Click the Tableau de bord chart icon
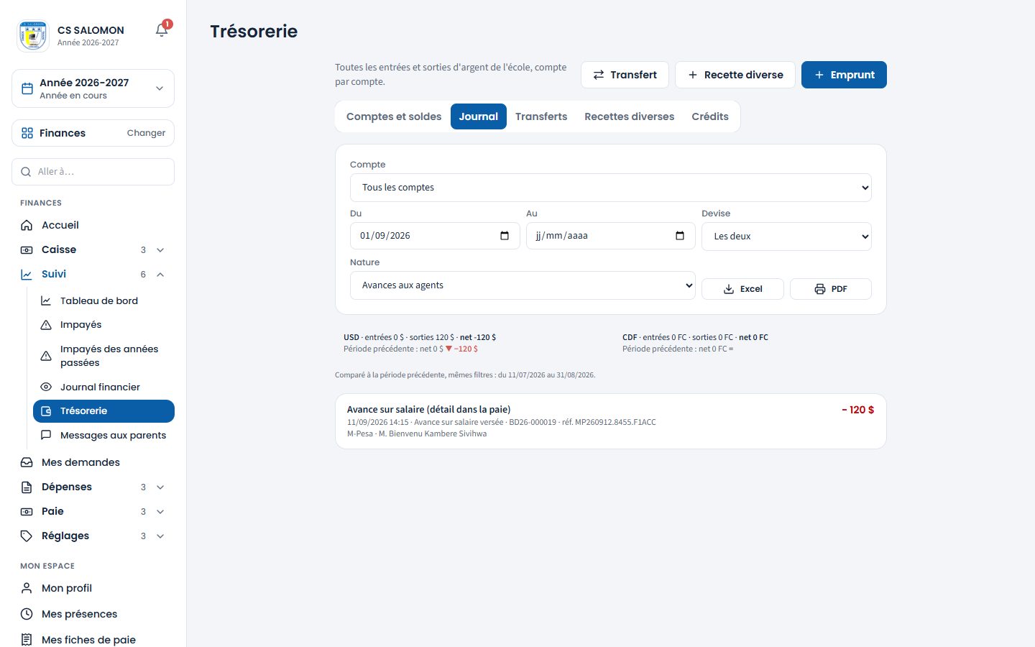This screenshot has height=647, width=1035. (46, 300)
